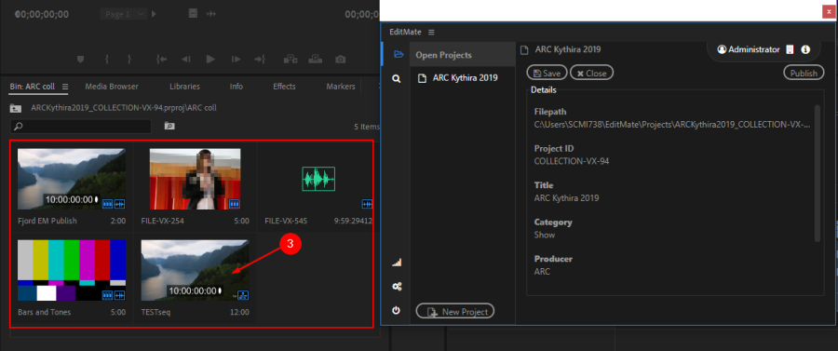Screen dimensions: 838x351
Task: Switch to the Media Browser tab
Action: (112, 87)
